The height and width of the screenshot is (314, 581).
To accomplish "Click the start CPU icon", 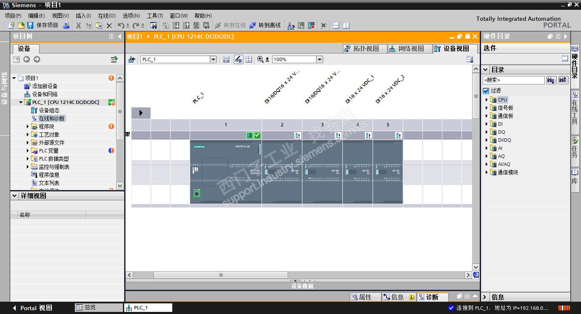I will (301, 25).
